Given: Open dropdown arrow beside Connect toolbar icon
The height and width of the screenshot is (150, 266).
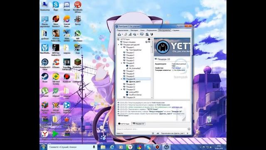Looking at the screenshot, I should (x=122, y=35).
